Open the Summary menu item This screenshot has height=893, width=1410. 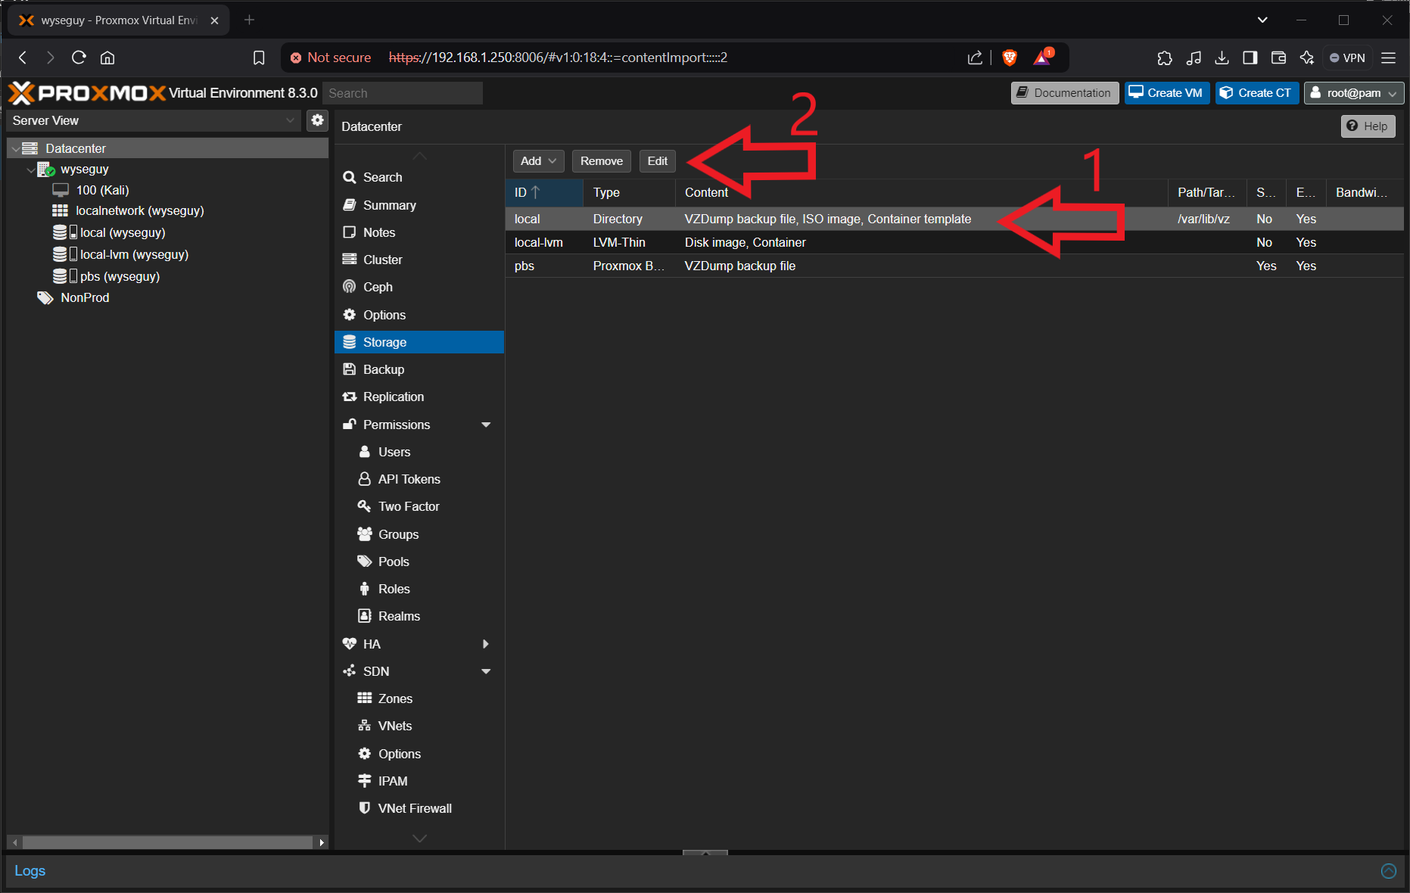pyautogui.click(x=419, y=205)
